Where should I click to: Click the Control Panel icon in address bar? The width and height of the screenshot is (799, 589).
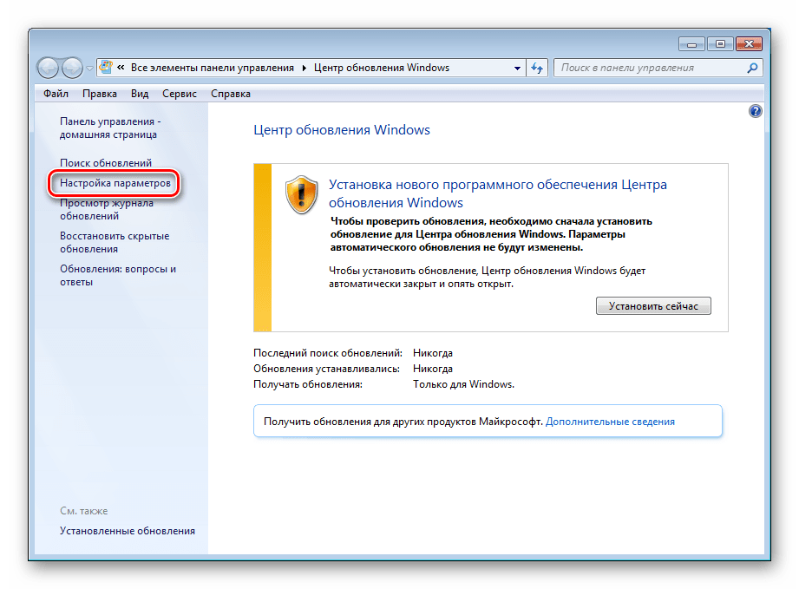pos(106,68)
